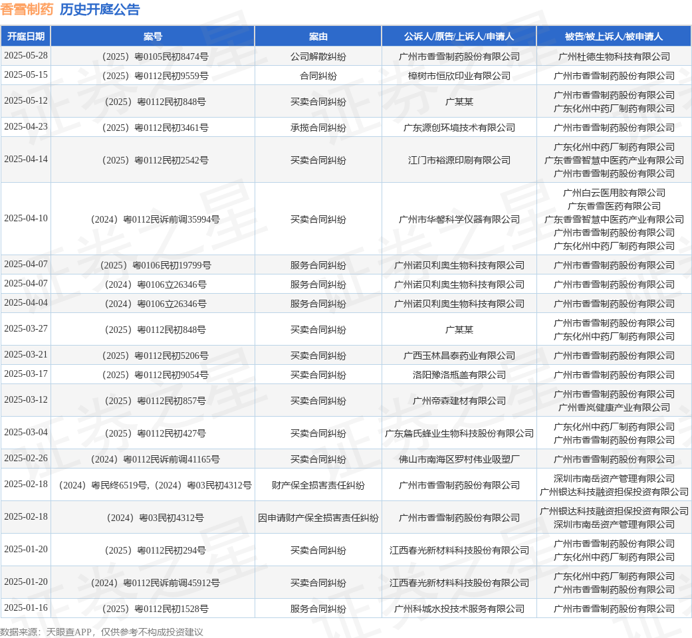The width and height of the screenshot is (692, 638).
Task: Click 樟树市恒欣印业有限公司 cell
Action: [459, 76]
